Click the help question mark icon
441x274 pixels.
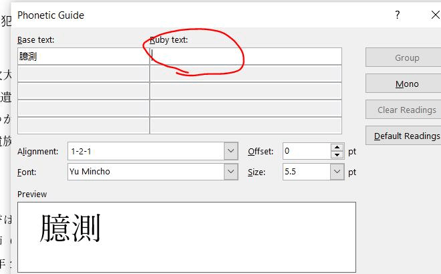pyautogui.click(x=397, y=15)
